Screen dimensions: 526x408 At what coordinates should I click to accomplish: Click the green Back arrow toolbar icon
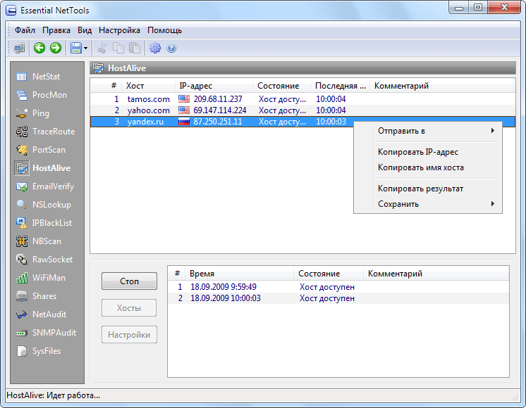pyautogui.click(x=39, y=48)
